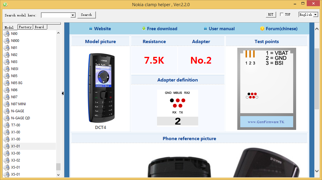Click the main page scroll-up arrow
The image size is (322, 180).
[x=317, y=29]
